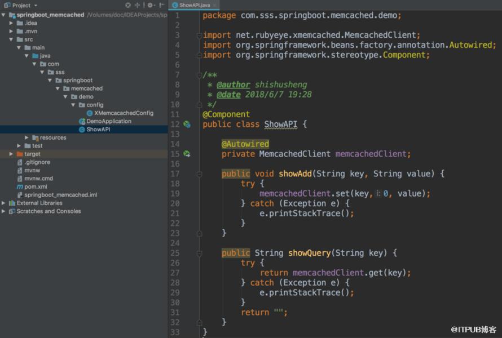Click the Maven icon next to pom.xml
Image resolution: width=502 pixels, height=338 pixels.
20,187
